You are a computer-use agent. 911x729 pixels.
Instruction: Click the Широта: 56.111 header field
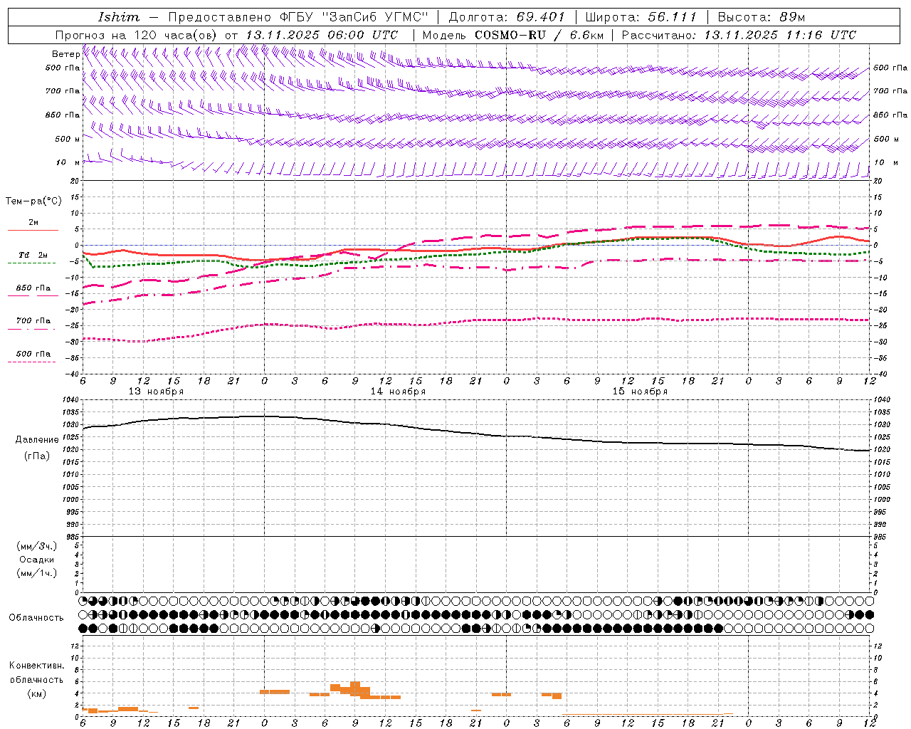pyautogui.click(x=641, y=17)
